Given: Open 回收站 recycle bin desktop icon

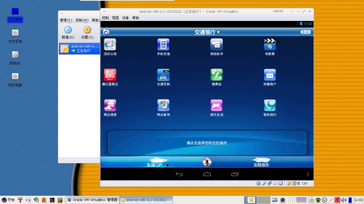Looking at the screenshot, I should (15, 58).
